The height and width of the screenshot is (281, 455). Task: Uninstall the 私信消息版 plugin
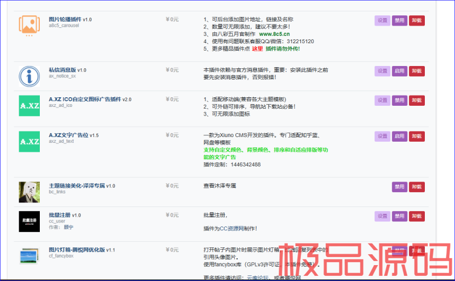417,71
